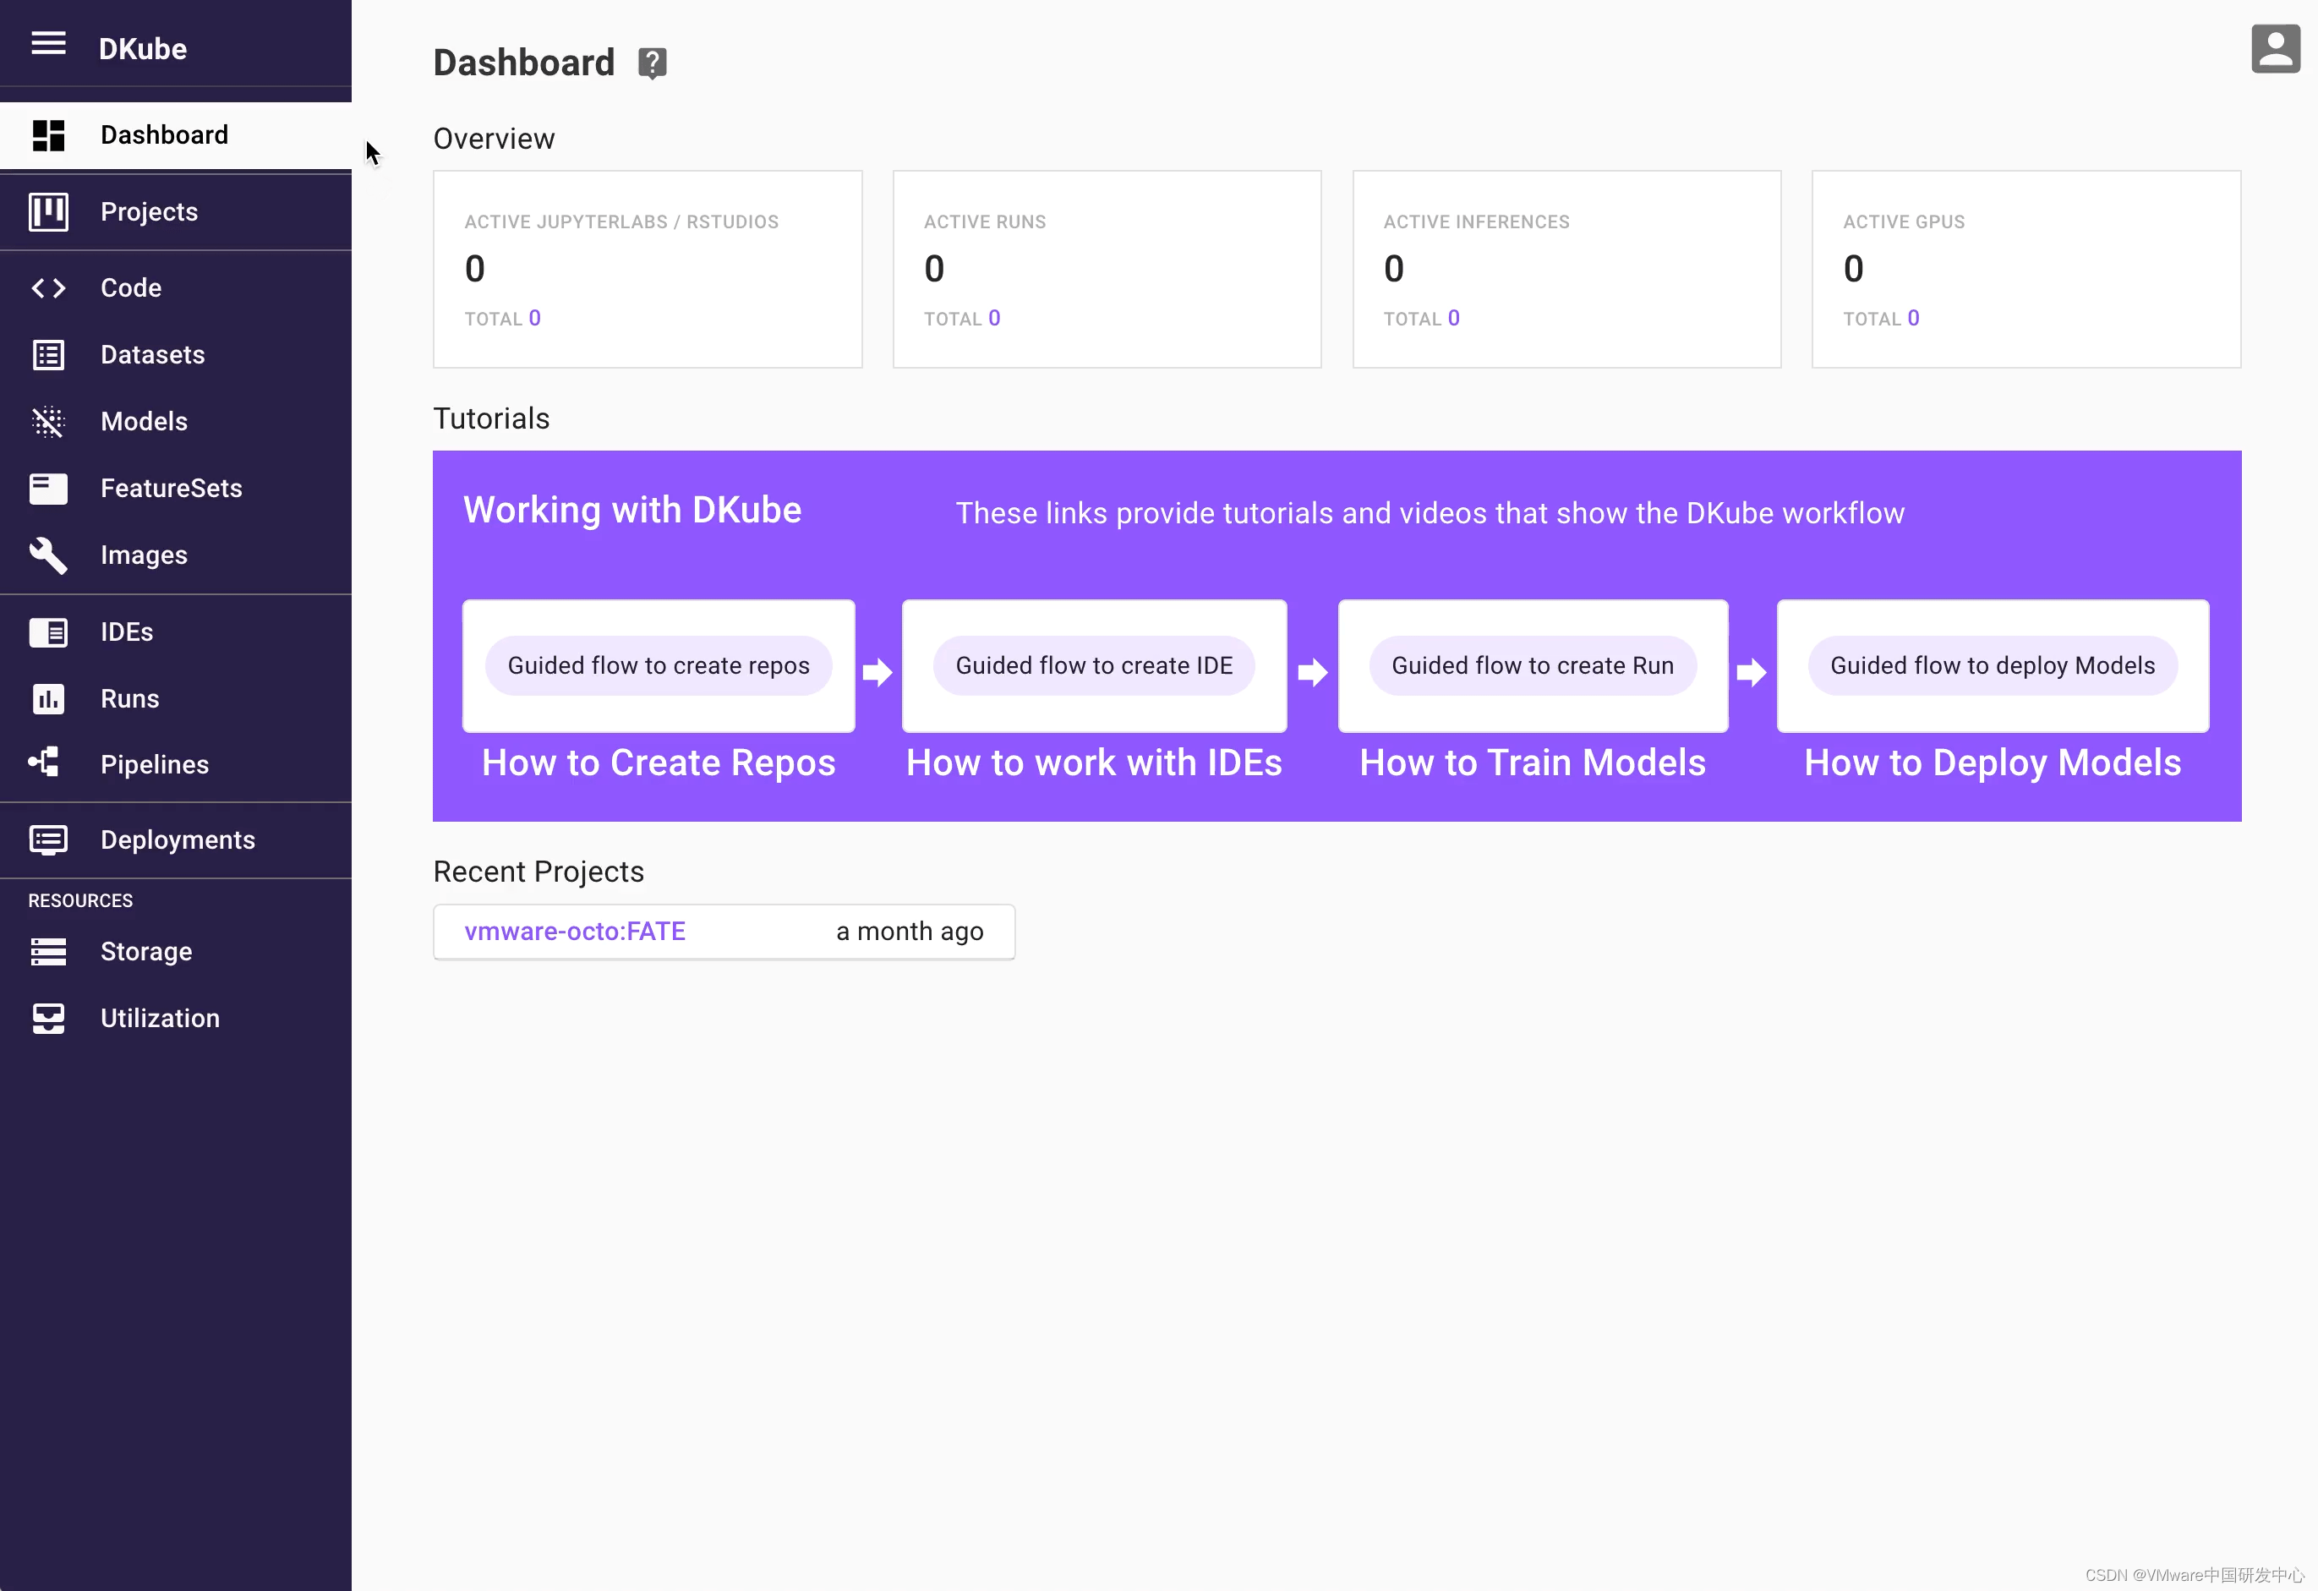Open FeatureSets in the sidebar
The image size is (2318, 1591).
coord(176,489)
